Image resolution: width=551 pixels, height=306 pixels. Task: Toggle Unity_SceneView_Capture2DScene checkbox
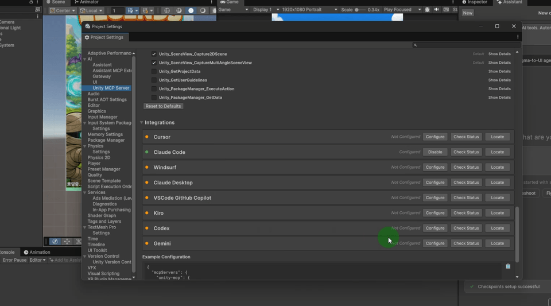coord(154,54)
